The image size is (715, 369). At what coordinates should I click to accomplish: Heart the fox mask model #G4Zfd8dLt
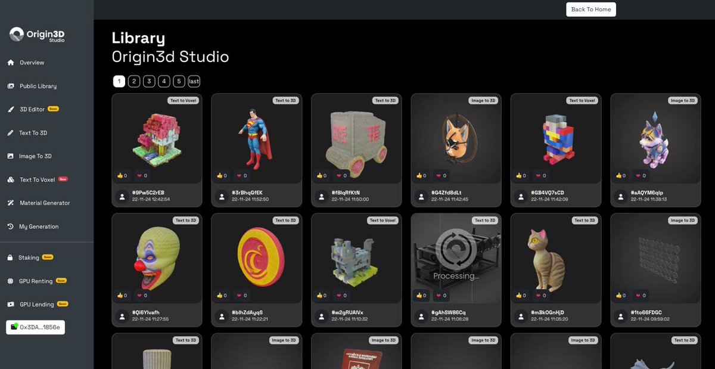tap(441, 176)
